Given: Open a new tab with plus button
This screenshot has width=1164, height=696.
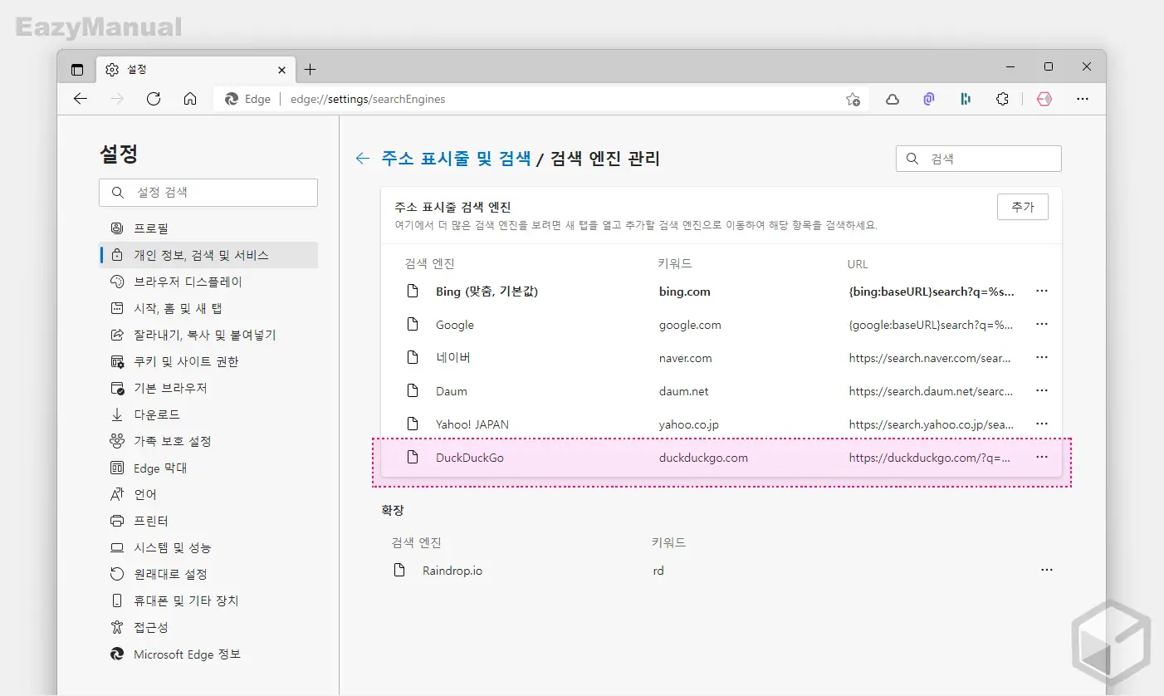Looking at the screenshot, I should pos(311,70).
